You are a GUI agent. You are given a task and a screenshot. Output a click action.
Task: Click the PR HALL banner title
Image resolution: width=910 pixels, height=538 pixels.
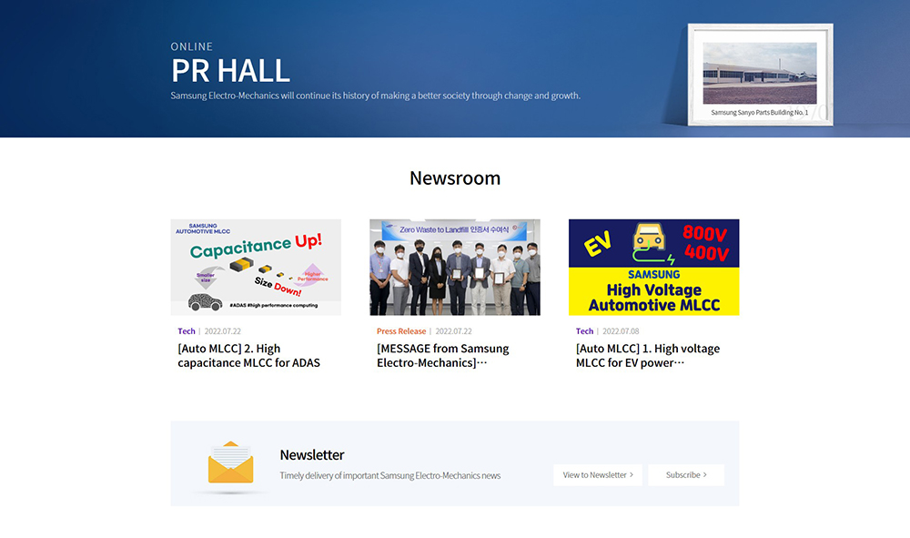pyautogui.click(x=230, y=71)
